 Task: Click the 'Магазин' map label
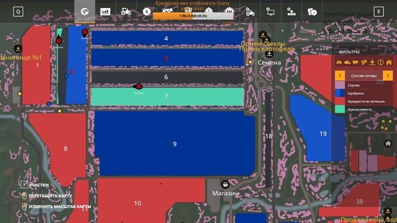point(225,193)
